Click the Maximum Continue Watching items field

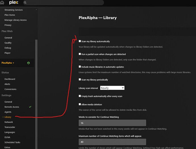pyautogui.click(x=112, y=142)
